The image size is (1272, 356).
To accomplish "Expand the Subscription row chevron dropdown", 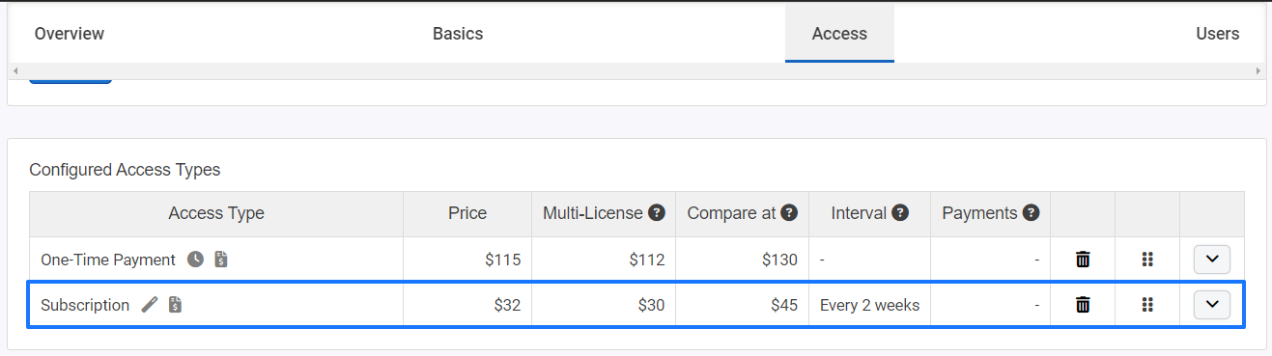I will pyautogui.click(x=1212, y=305).
